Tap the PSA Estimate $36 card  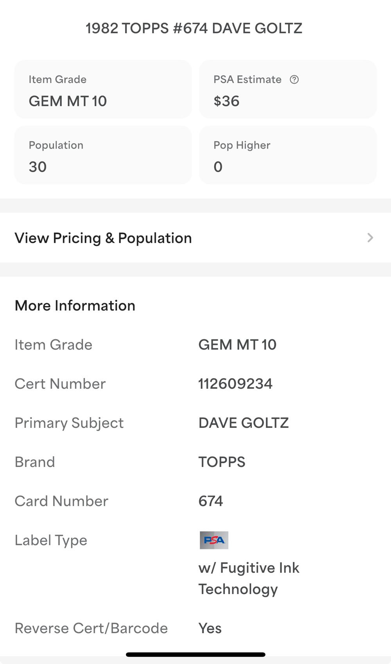click(x=288, y=90)
